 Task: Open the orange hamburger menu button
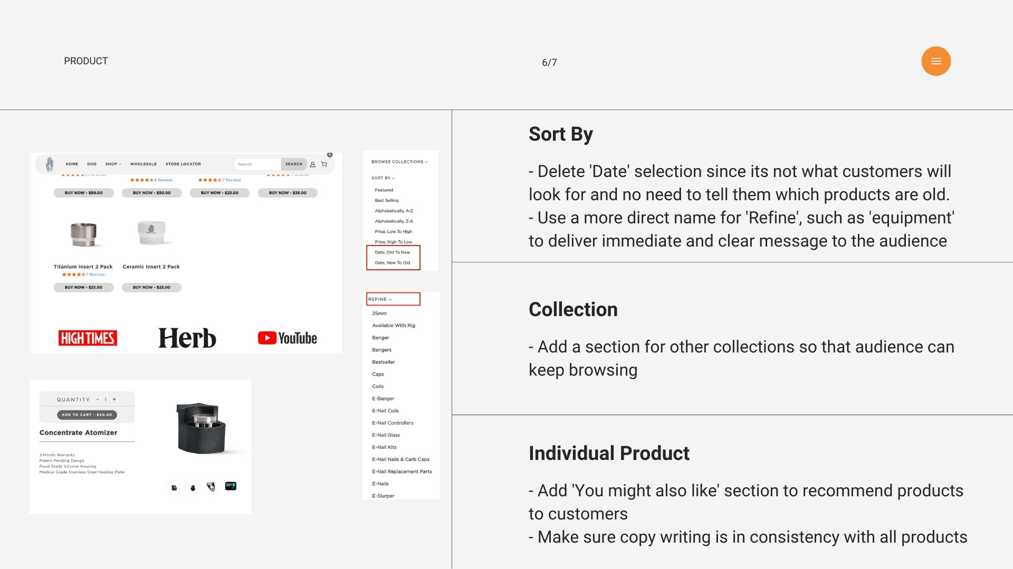click(935, 62)
